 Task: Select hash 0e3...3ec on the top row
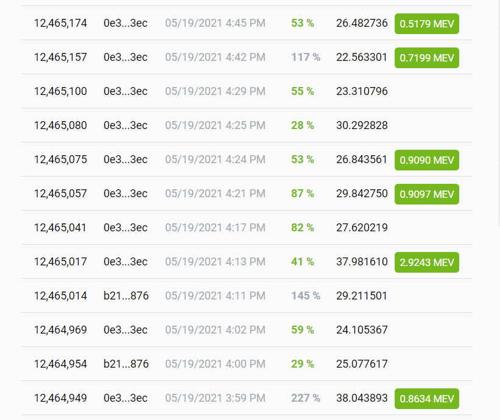125,23
